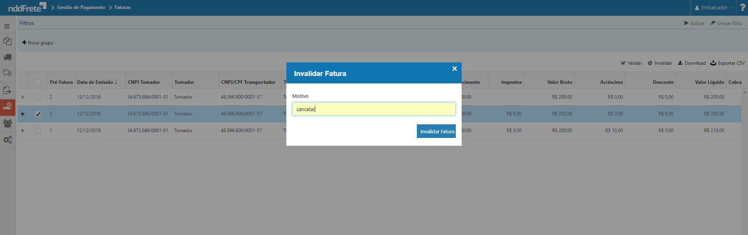
Task: Select the Faturas breadcrumb item
Action: pyautogui.click(x=122, y=7)
